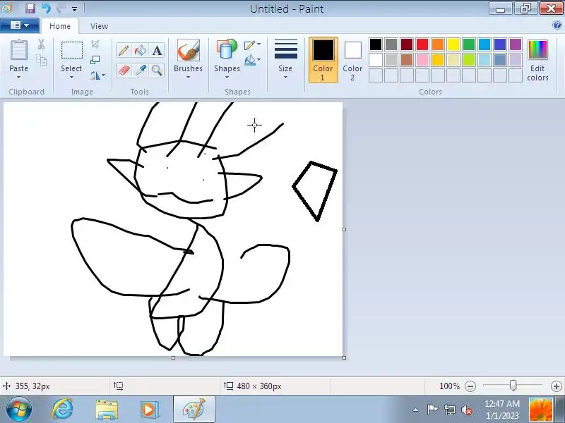Open the Paint file menu button
Viewport: 565px width, 423px height.
coord(20,25)
